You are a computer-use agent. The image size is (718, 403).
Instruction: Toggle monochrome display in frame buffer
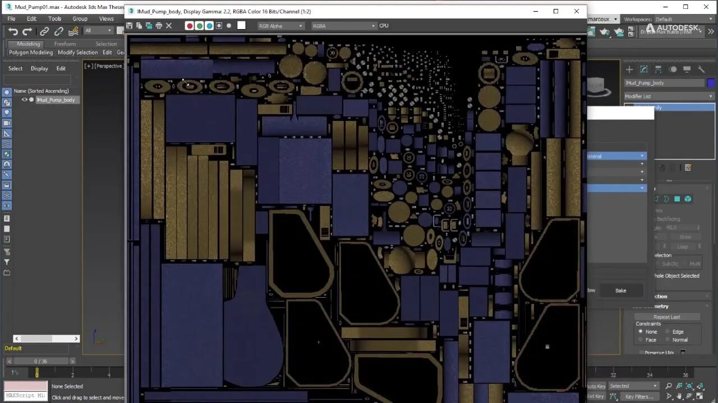point(229,26)
